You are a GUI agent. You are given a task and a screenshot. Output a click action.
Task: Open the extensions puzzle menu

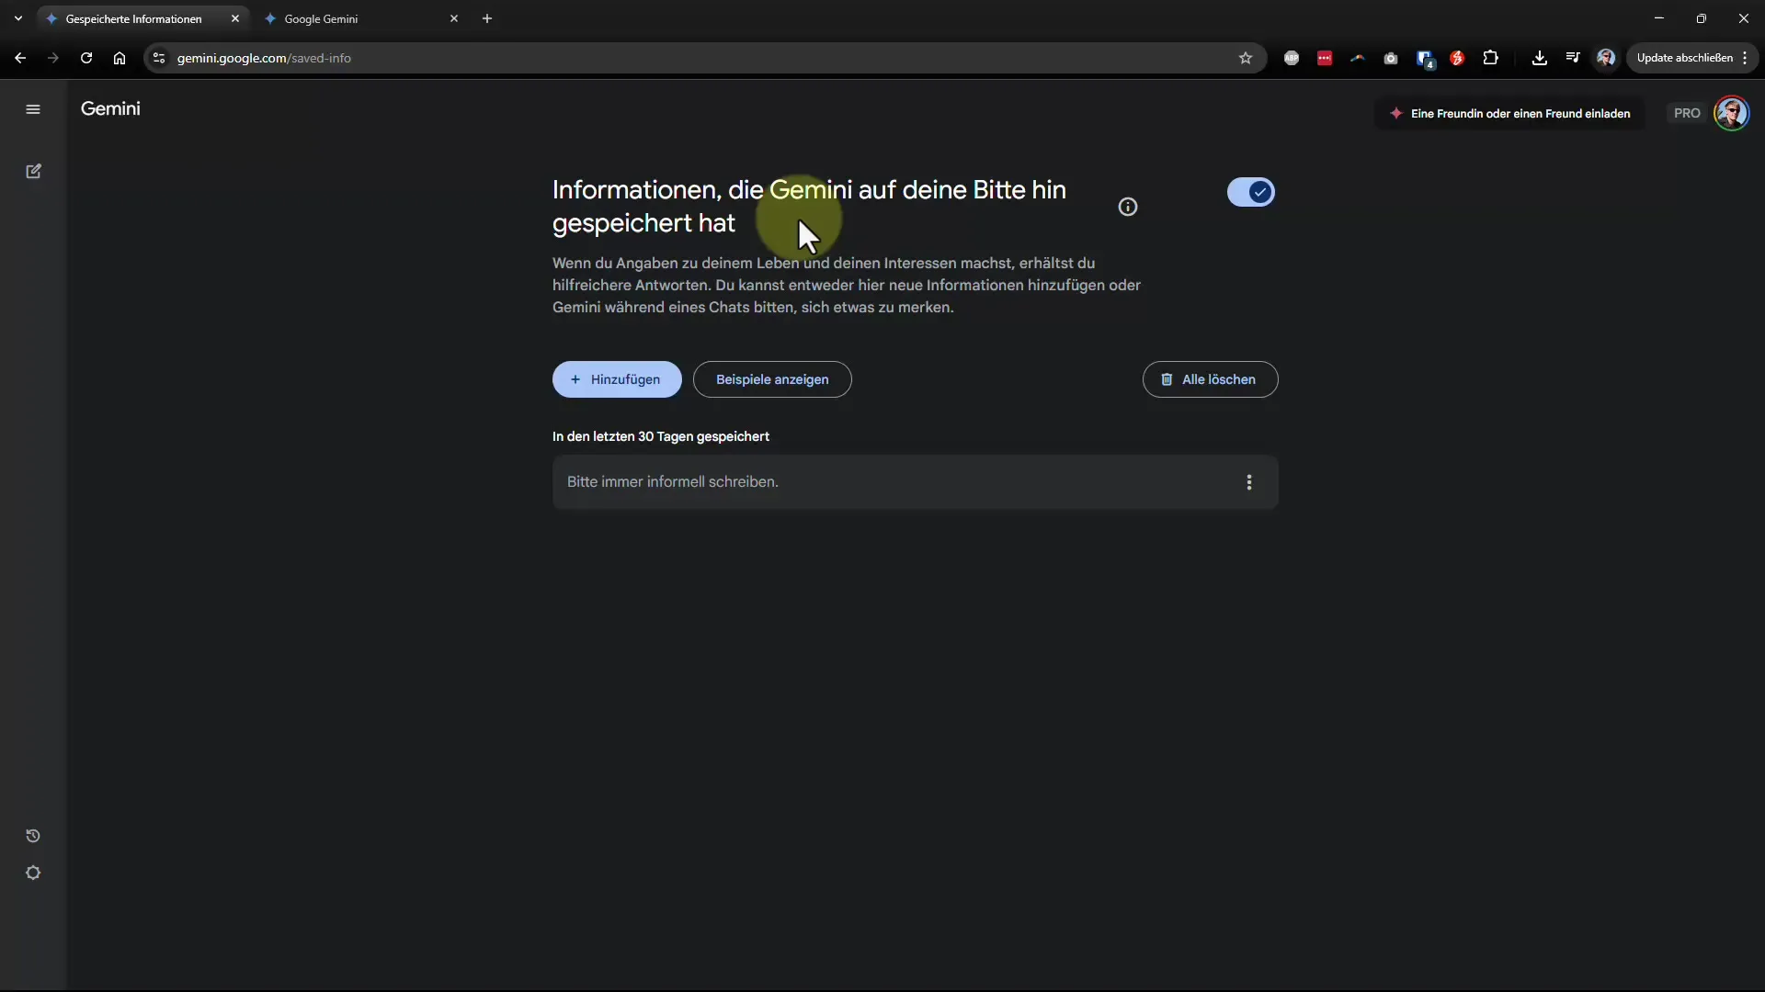tap(1490, 58)
